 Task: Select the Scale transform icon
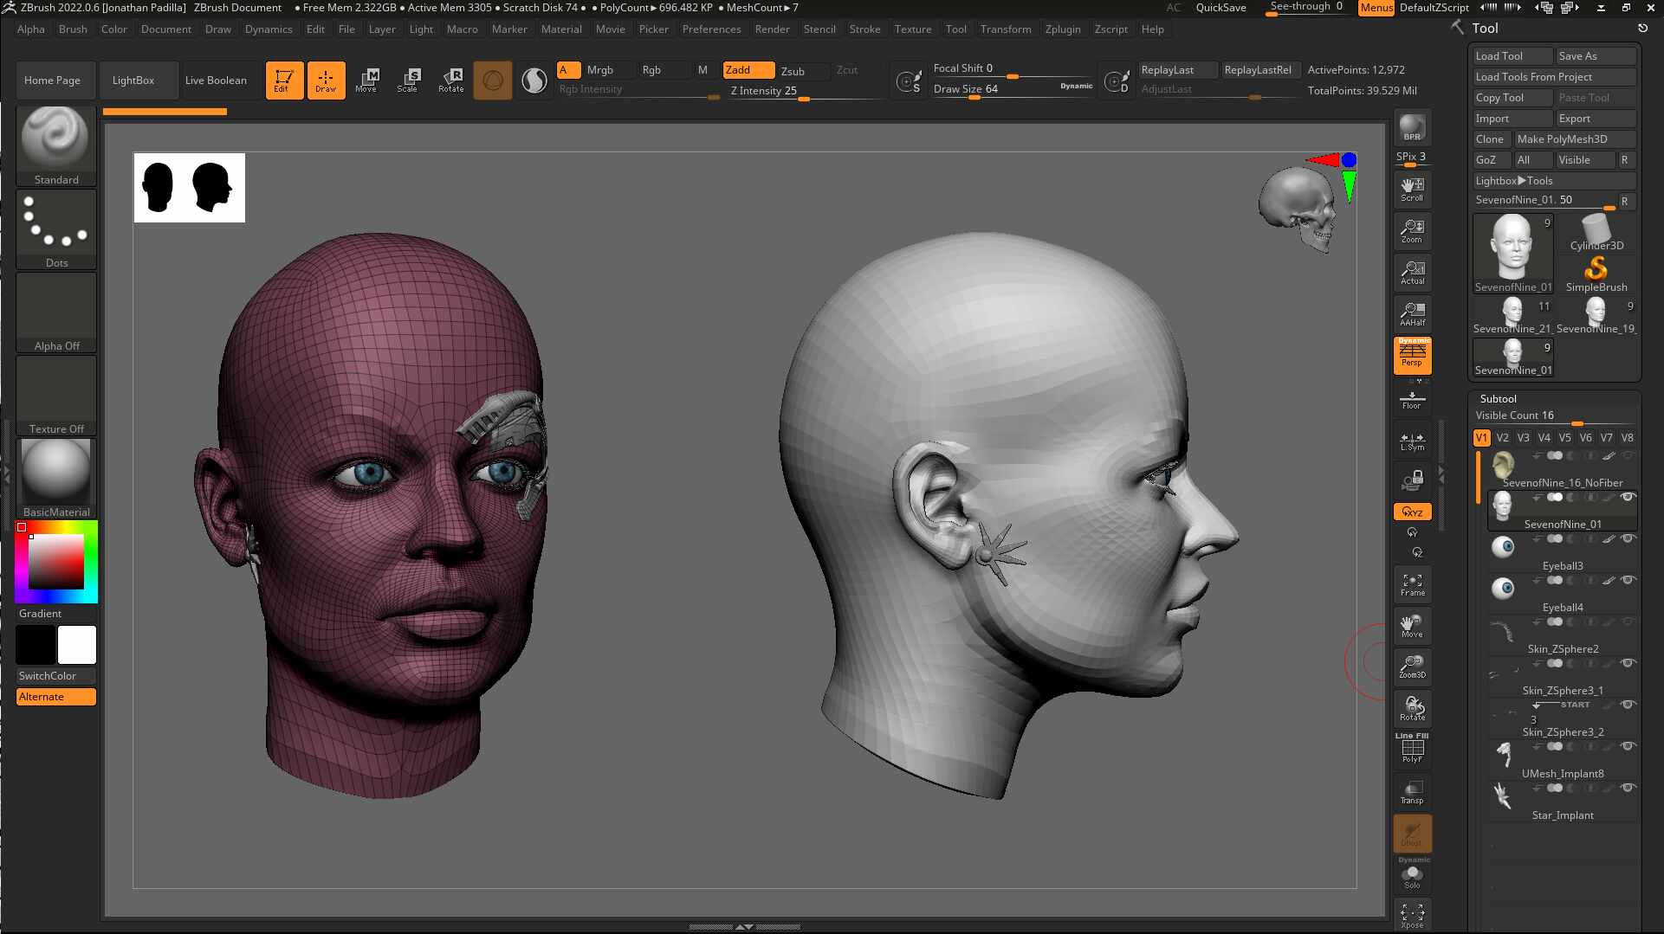tap(408, 80)
